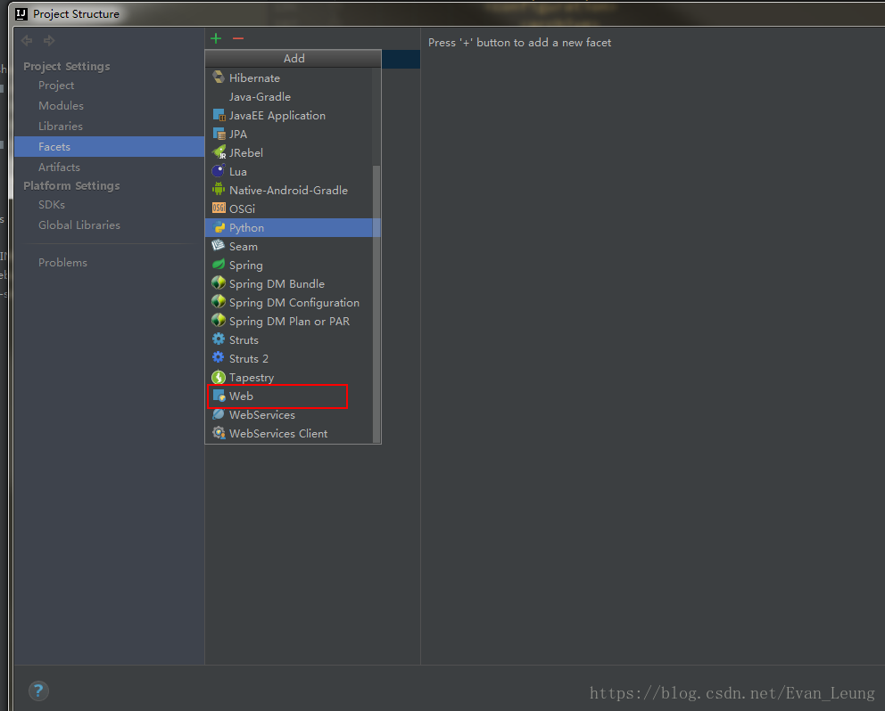Click the Add popup header
This screenshot has width=885, height=711.
pos(293,59)
